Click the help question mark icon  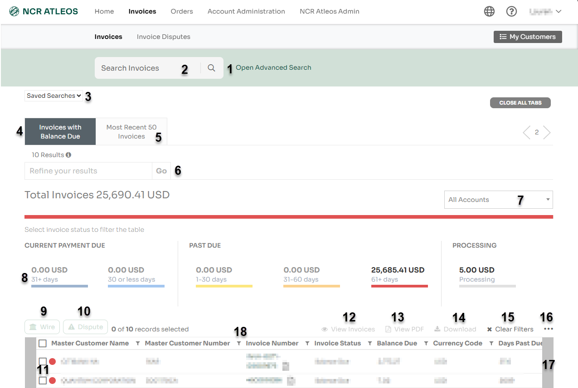coord(511,11)
